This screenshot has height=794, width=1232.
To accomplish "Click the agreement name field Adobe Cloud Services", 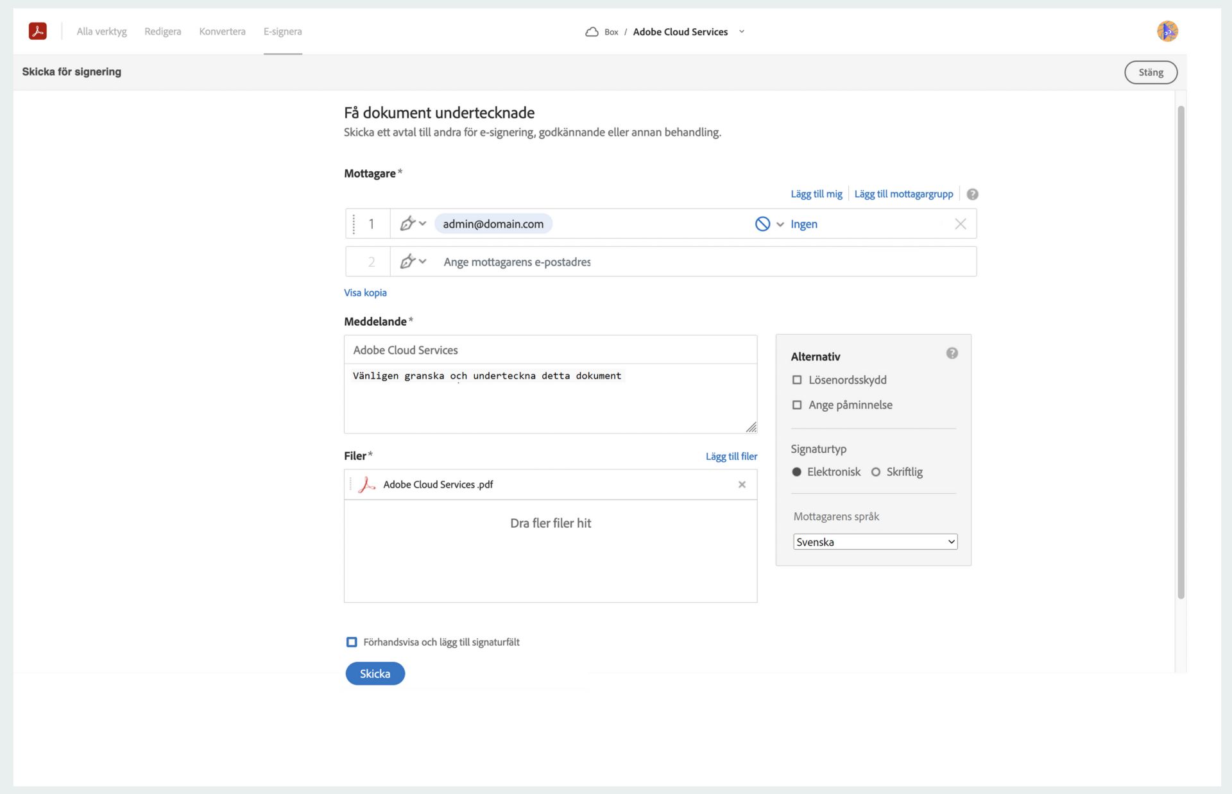I will [x=551, y=350].
